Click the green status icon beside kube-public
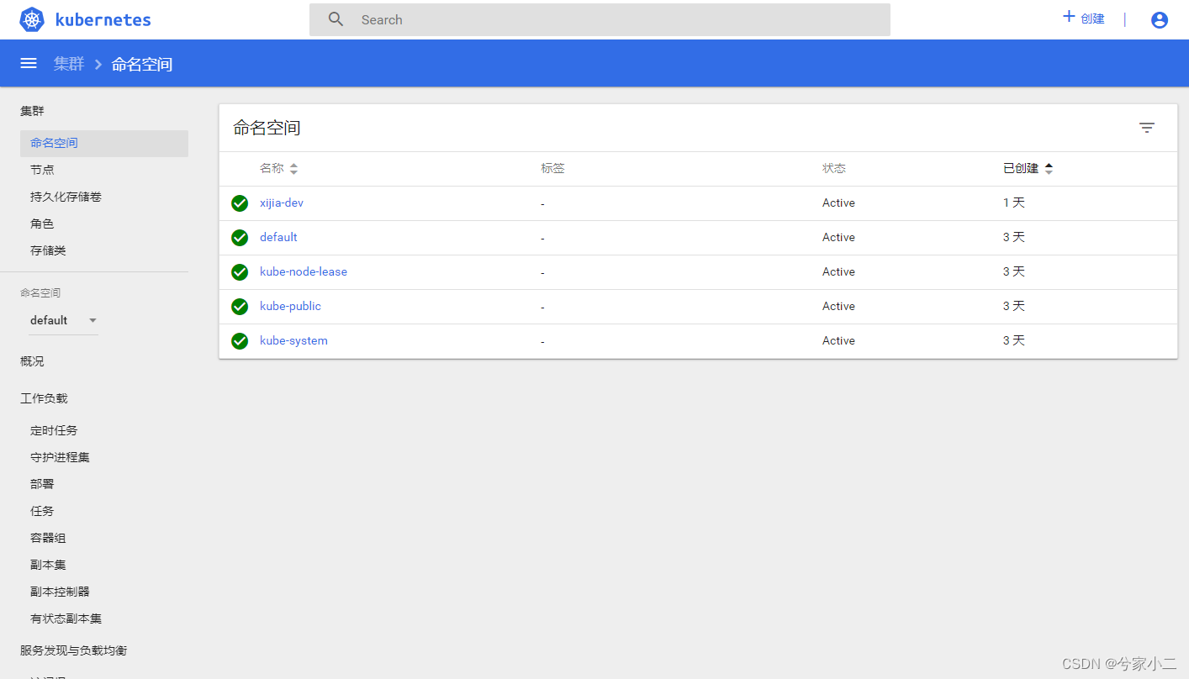 pyautogui.click(x=240, y=306)
